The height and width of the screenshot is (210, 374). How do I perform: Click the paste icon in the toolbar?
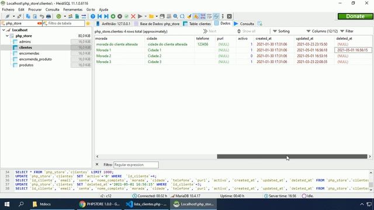tap(35, 16)
